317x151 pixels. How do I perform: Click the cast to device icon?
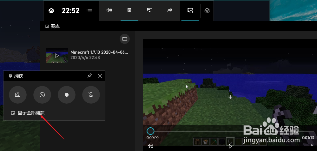coord(310,146)
